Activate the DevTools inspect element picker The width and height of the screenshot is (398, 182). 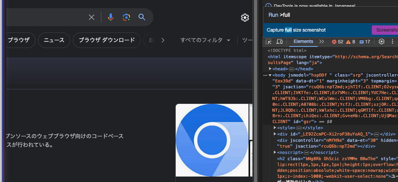tap(268, 41)
